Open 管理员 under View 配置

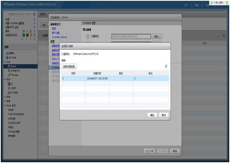(11, 127)
